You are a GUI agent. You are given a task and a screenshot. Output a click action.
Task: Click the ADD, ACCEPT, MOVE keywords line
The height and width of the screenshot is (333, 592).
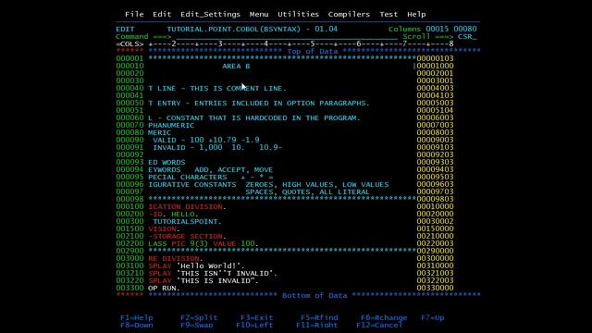210,170
